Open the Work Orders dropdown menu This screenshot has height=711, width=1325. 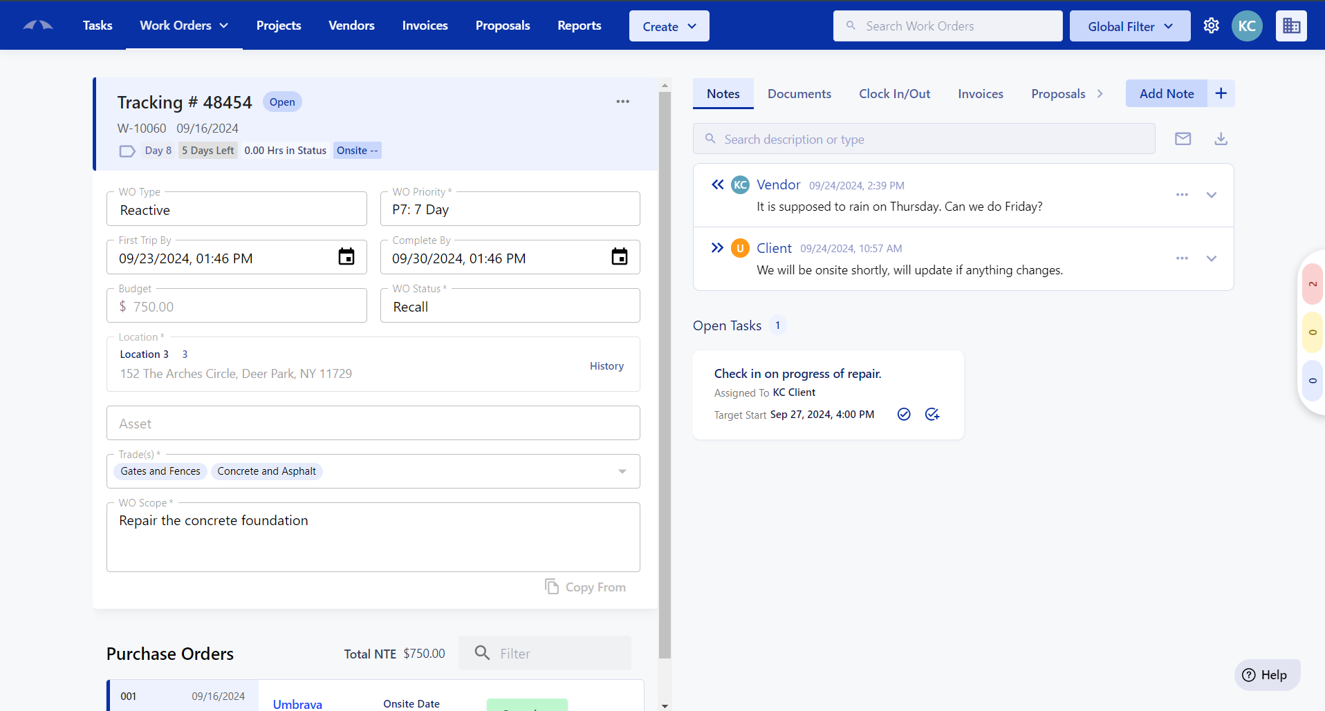(x=184, y=26)
